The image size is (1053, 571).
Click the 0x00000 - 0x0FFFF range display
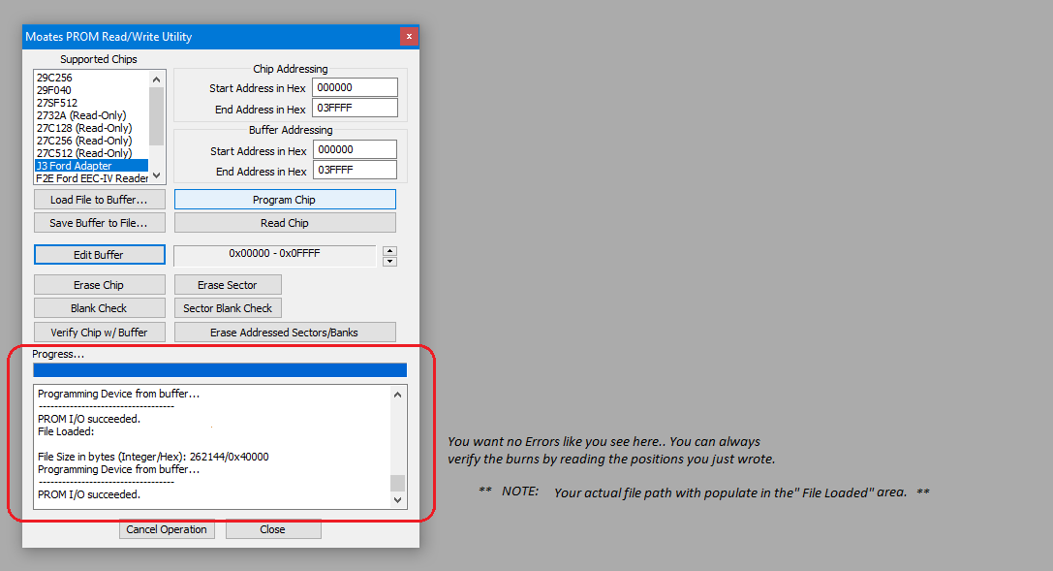point(275,254)
